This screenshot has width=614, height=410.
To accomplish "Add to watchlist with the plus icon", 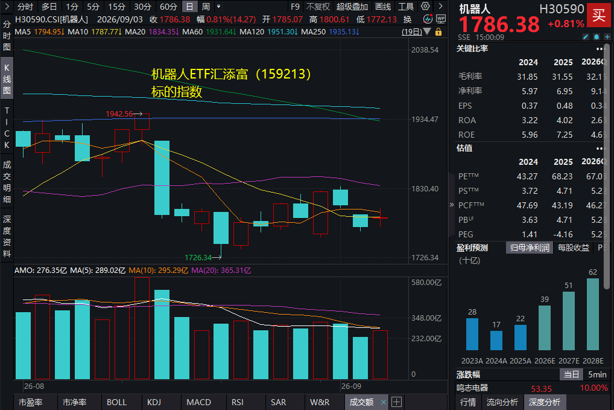I will tap(607, 37).
